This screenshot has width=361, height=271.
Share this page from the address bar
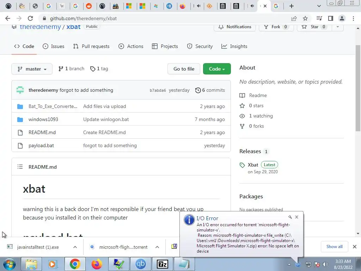294,18
